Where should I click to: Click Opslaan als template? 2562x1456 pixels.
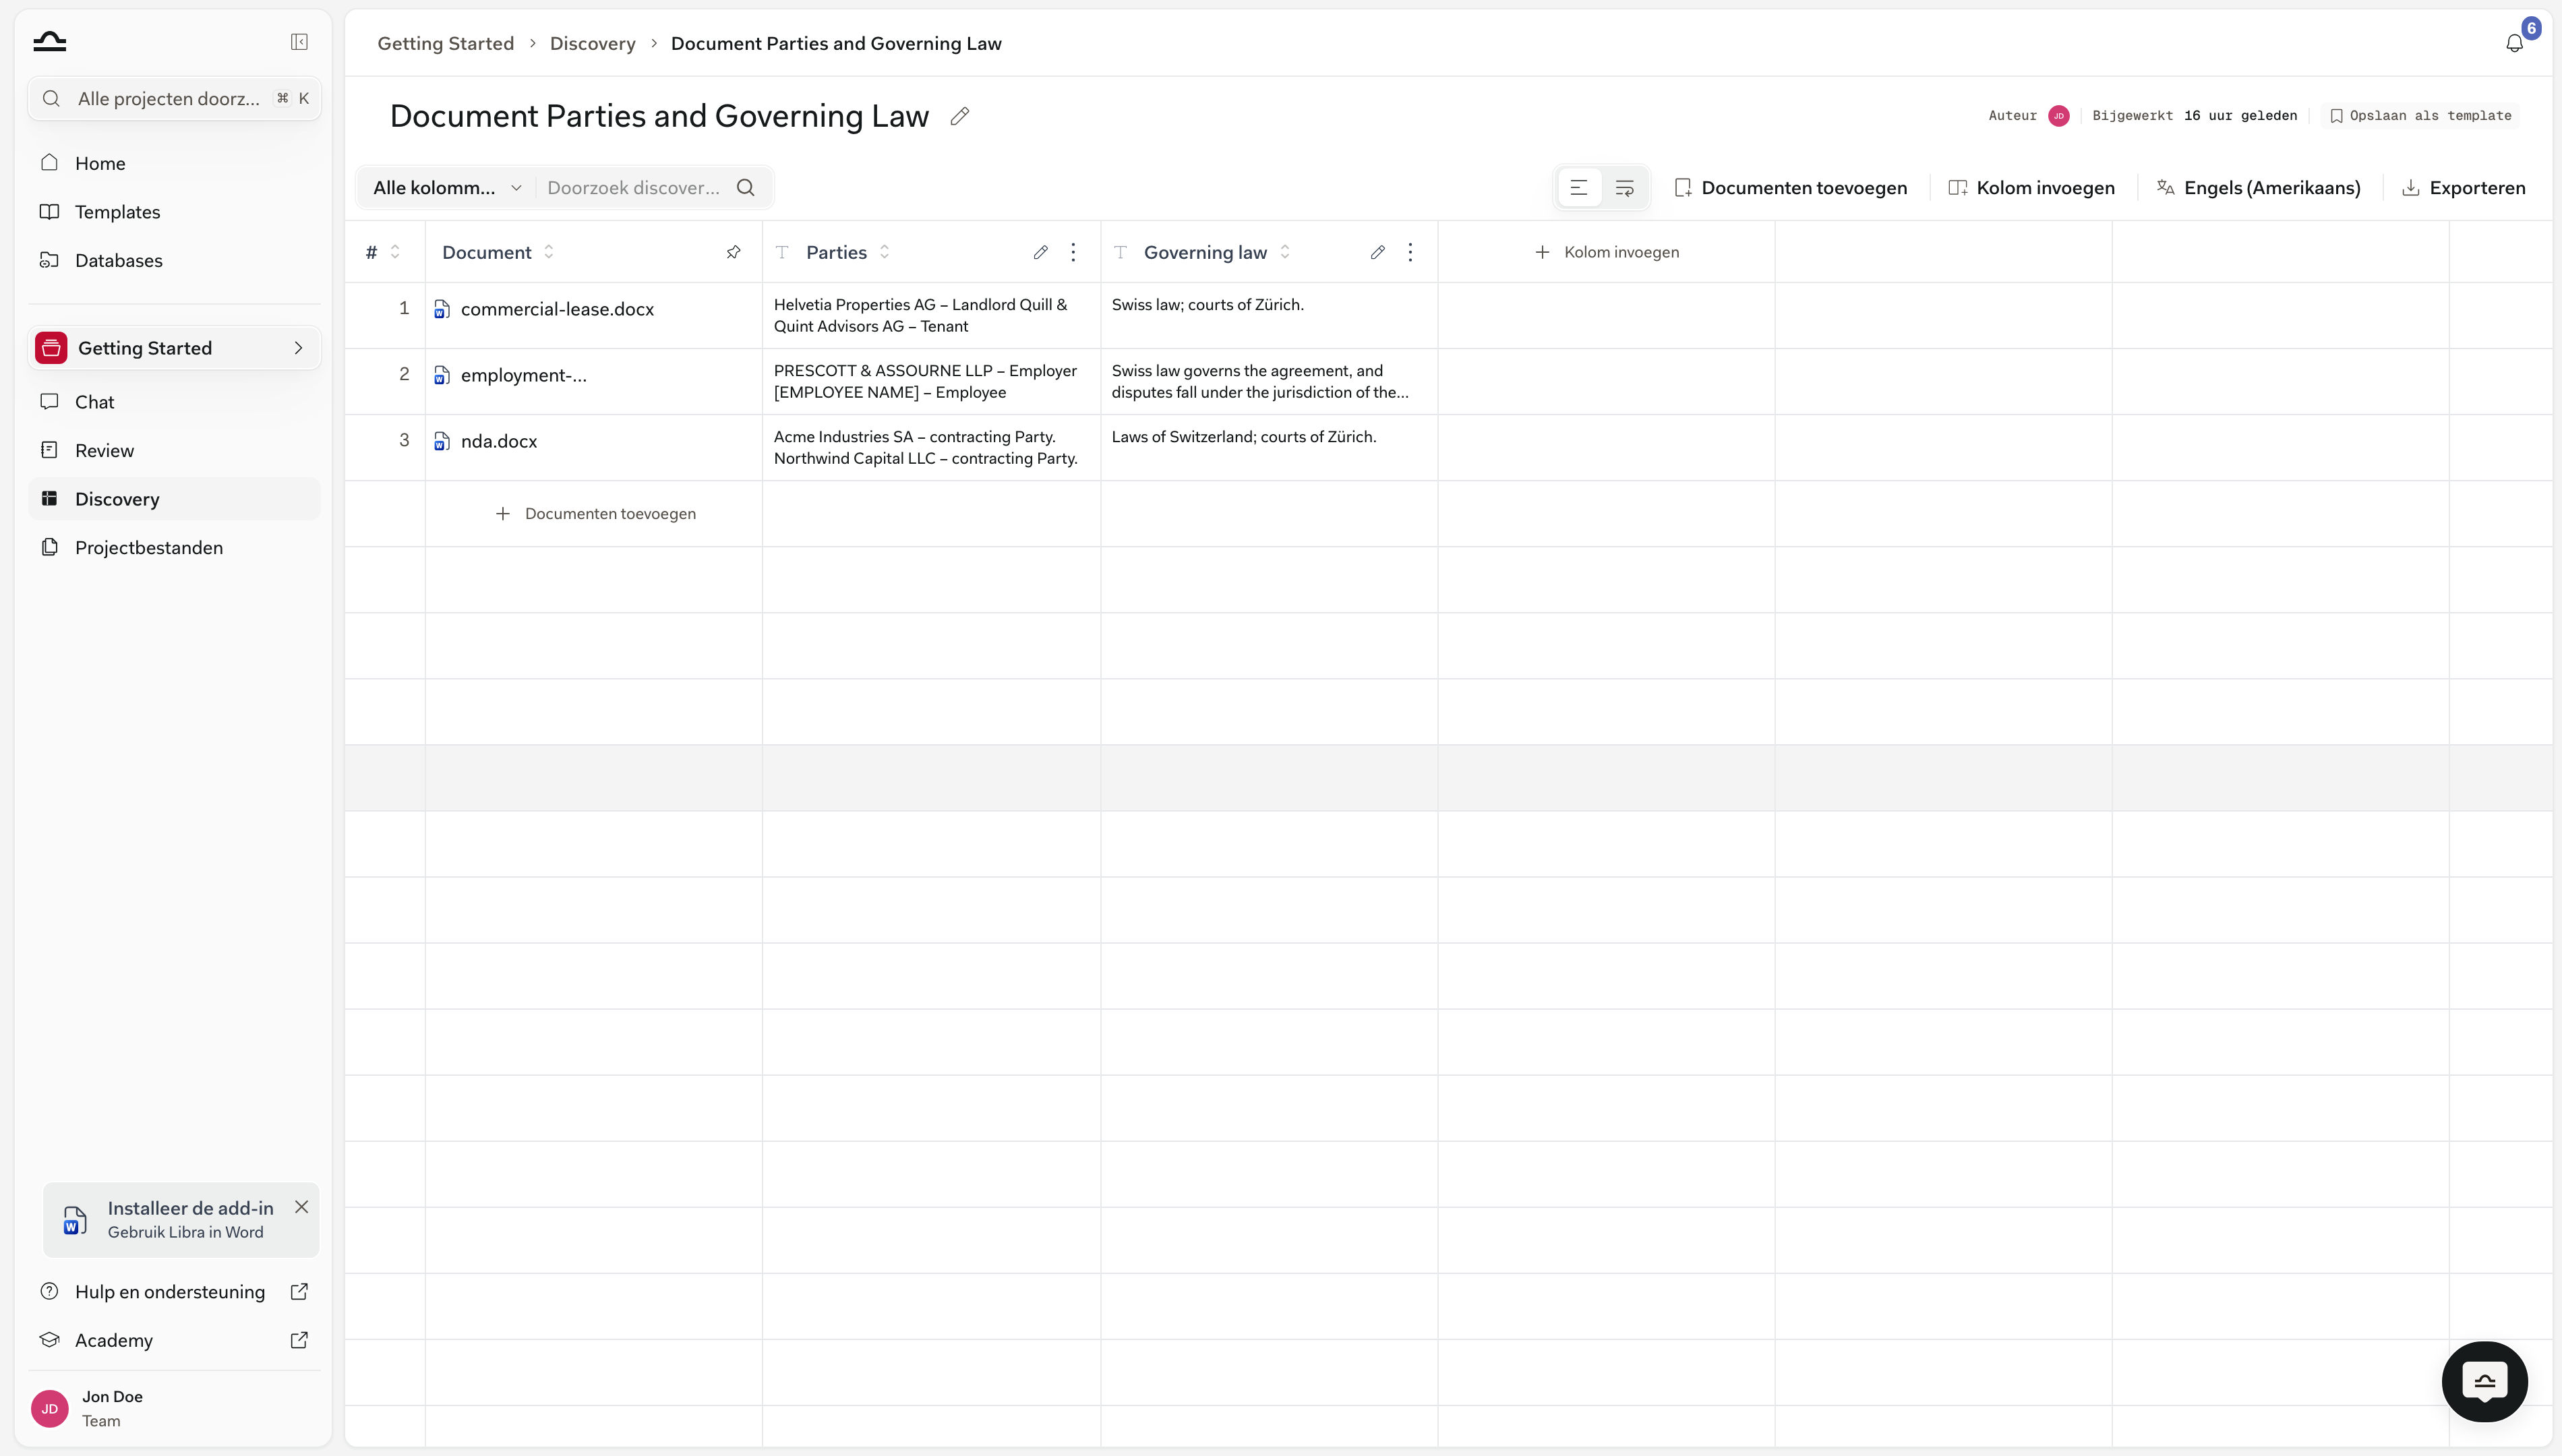coord(2421,116)
